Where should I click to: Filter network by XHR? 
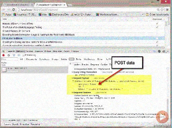[x=72, y=59]
